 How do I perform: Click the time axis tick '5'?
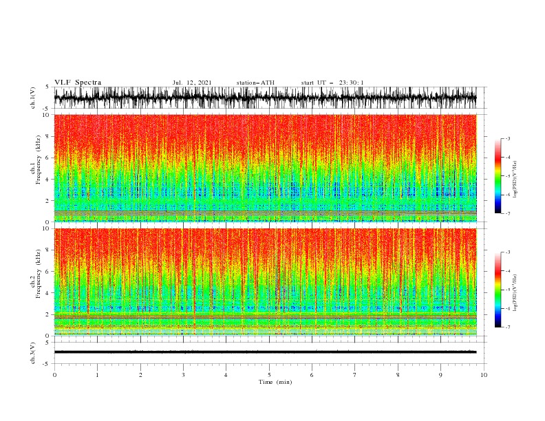269,375
